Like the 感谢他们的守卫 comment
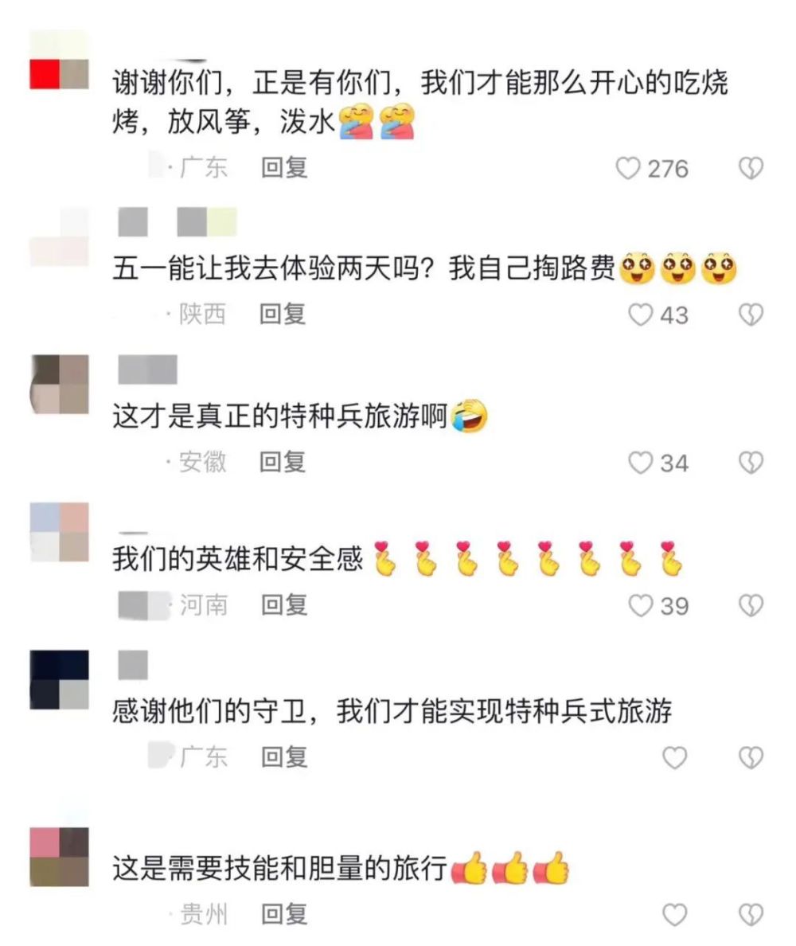Screen dimensions: 796x946 point(675,758)
